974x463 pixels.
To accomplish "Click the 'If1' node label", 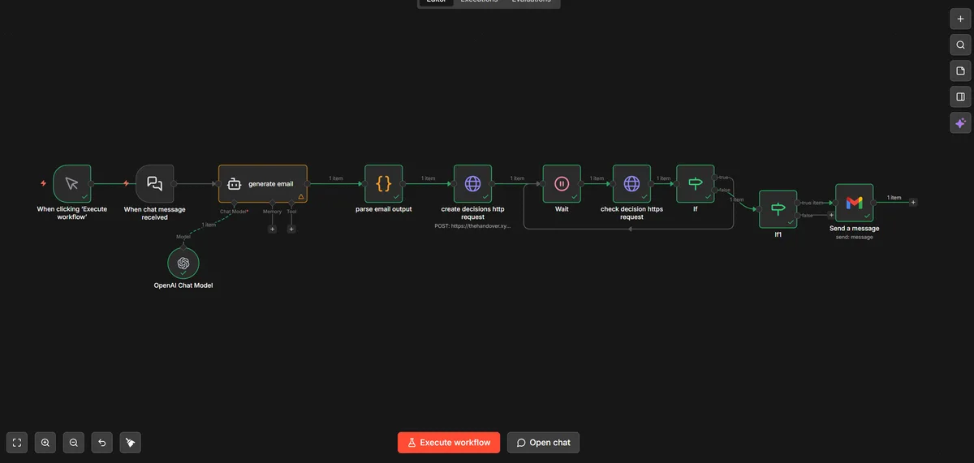I will 778,235.
